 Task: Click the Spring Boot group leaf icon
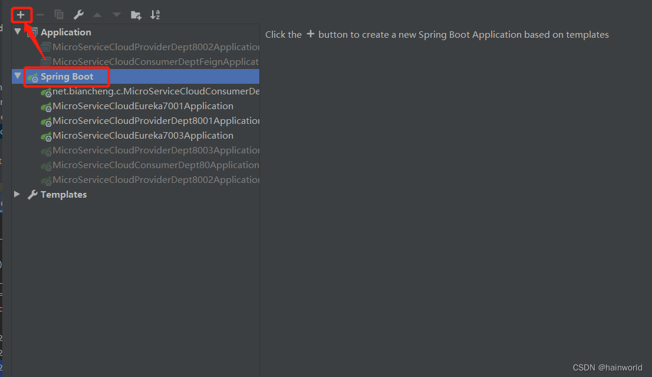tap(33, 77)
